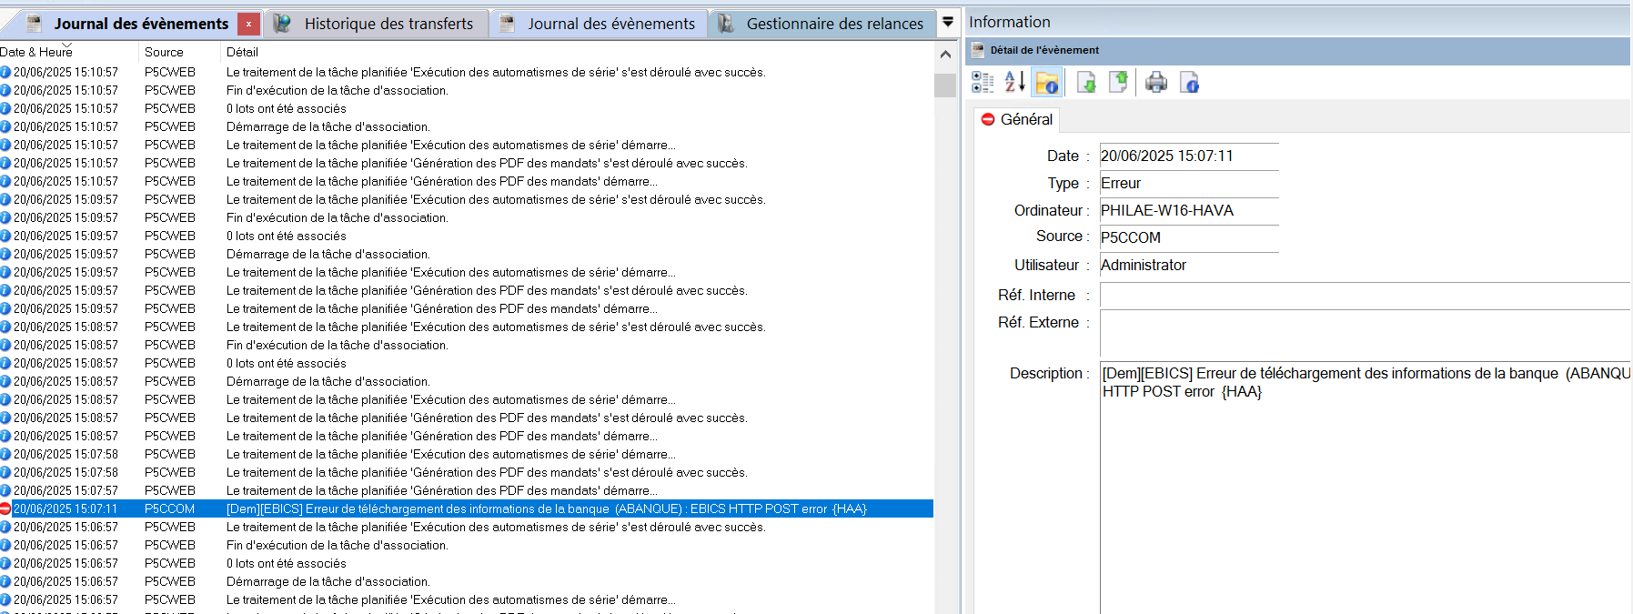Open the tab list dropdown arrow
The height and width of the screenshot is (614, 1633).
click(948, 23)
